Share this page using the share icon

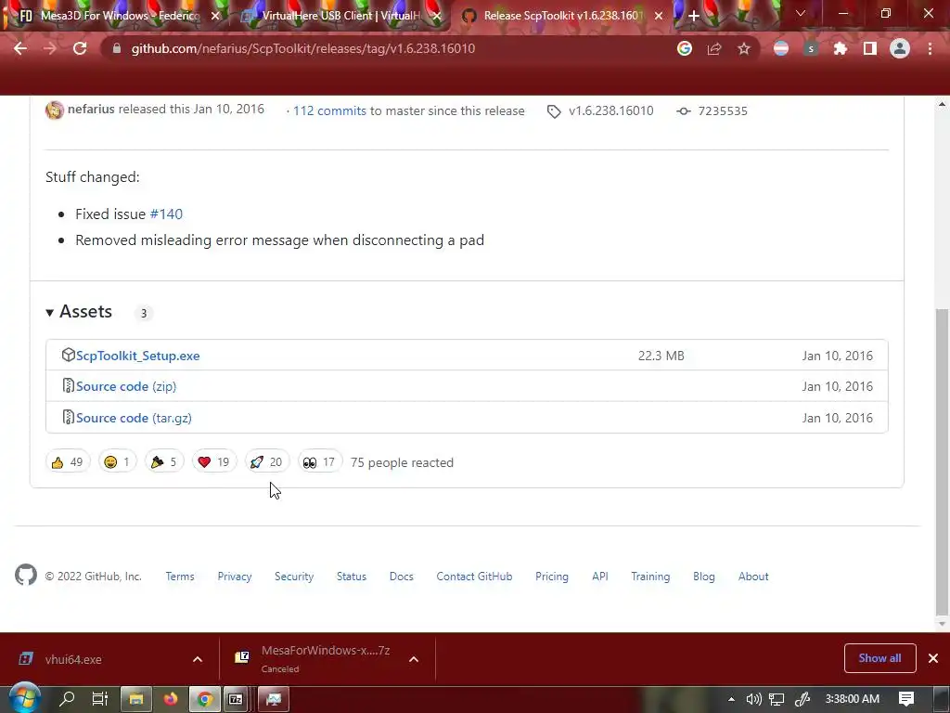pos(714,48)
